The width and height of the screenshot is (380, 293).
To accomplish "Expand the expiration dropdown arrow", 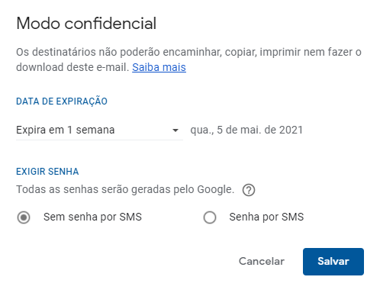I will click(175, 130).
